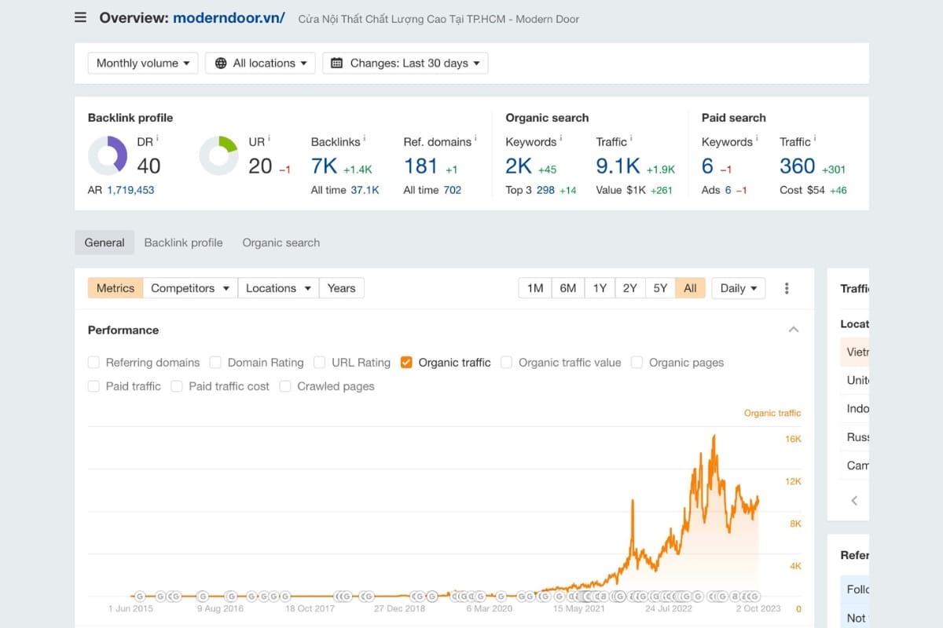Enable URL Rating checkbox
Screen dimensions: 943x628
319,363
